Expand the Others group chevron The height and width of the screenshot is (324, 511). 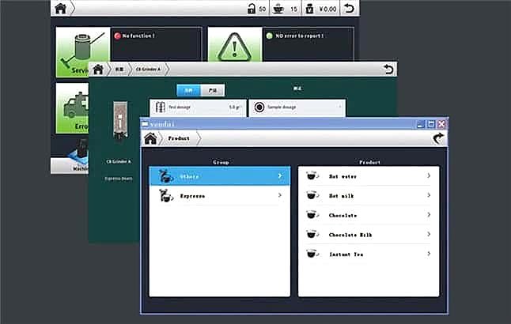click(x=280, y=176)
